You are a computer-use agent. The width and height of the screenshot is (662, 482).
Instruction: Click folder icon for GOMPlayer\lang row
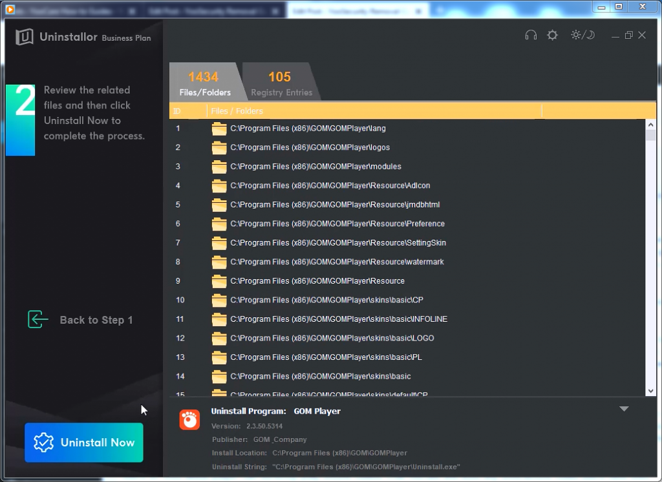[219, 129]
